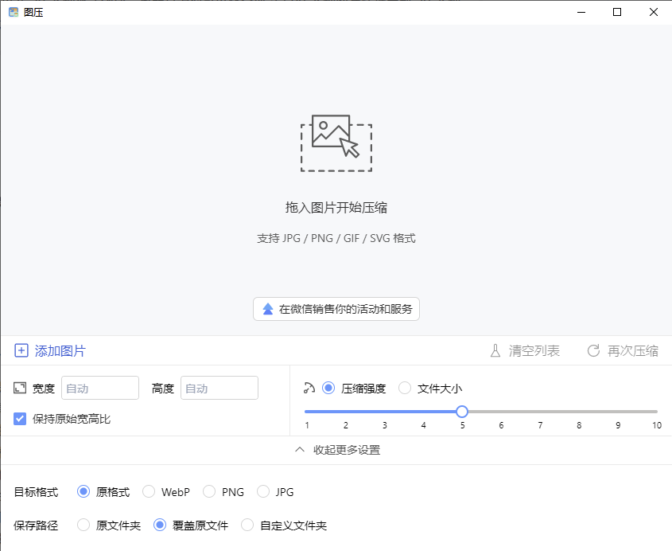Open the 在微信销售你的活动和服务 link
The image size is (672, 551).
coord(336,309)
